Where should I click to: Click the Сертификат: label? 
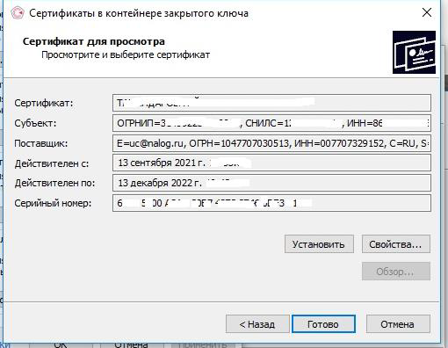(44, 103)
